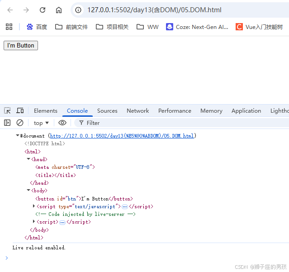Select the </html> closing tag line
Screen dimensions: 289x272
pos(34,238)
